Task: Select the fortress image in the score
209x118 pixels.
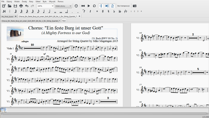Action: coord(15,34)
